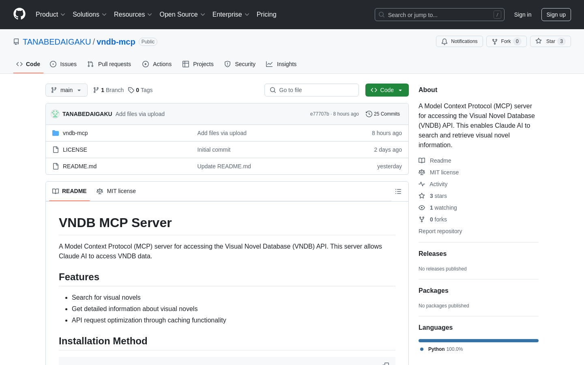Viewport: 584px width, 365px height.
Task: Fork the repository
Action: [506, 41]
